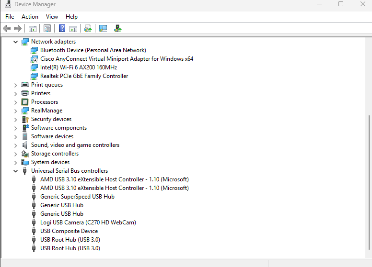Expand the Security devices node
Screen dimensions: 372x267
(16, 120)
